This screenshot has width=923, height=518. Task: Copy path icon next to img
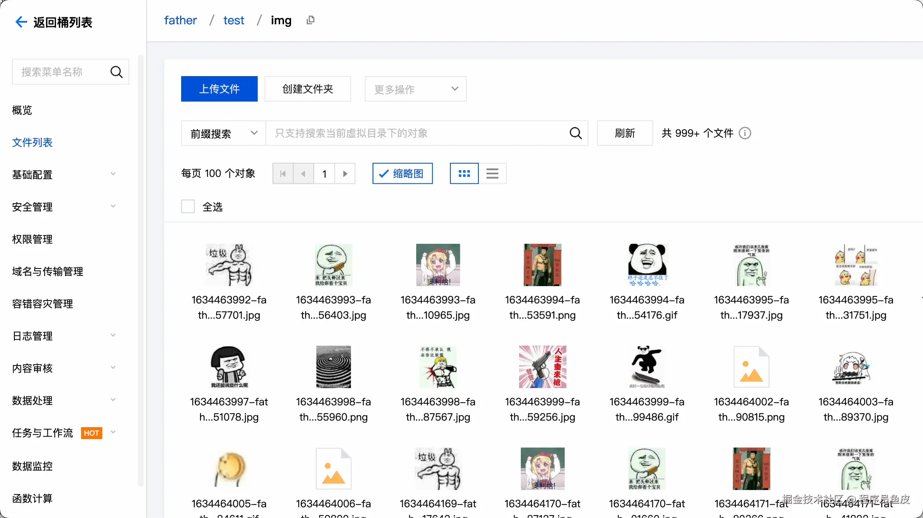pos(310,20)
